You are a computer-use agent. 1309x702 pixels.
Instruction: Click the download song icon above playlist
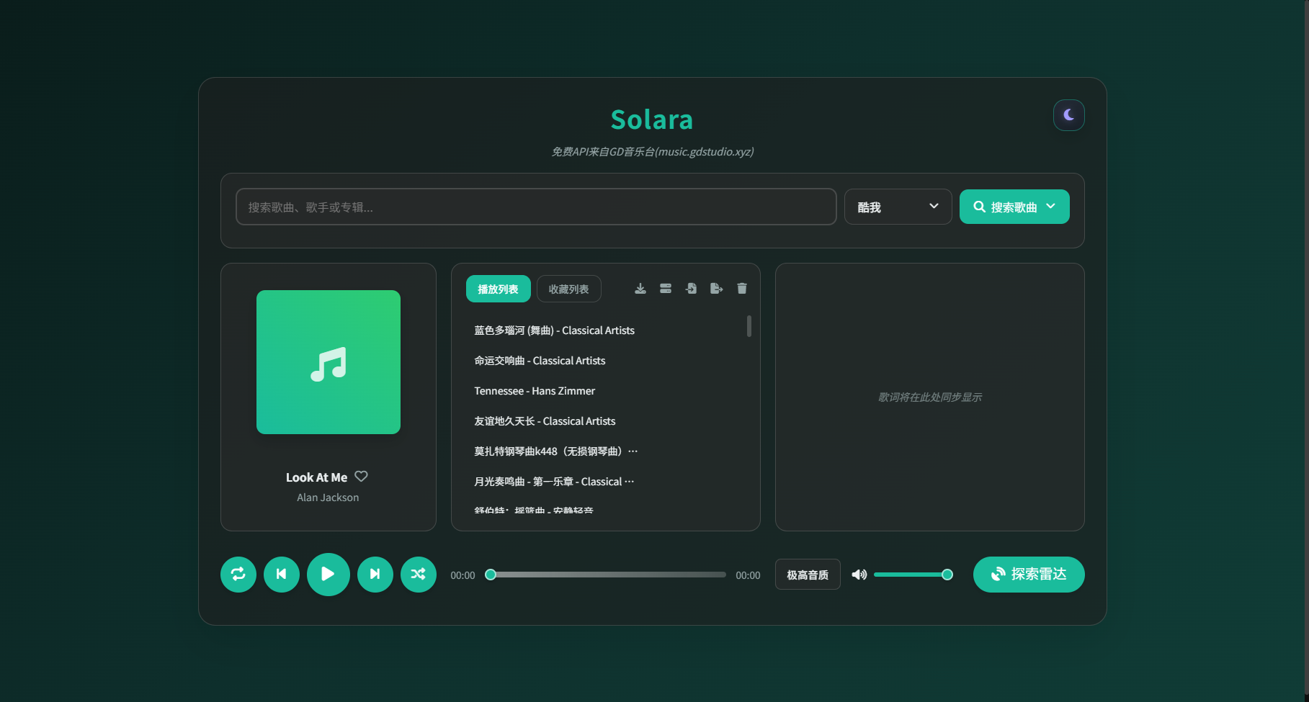pos(640,288)
